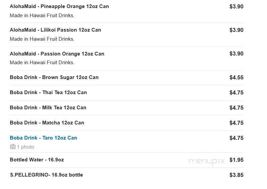Click the $3.85 S.Pellegrino price
The height and width of the screenshot is (189, 267).
coord(236,175)
